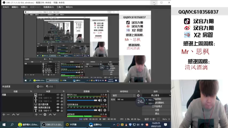
Task: Open the 工具(T) menu
Action: tap(60, 7)
